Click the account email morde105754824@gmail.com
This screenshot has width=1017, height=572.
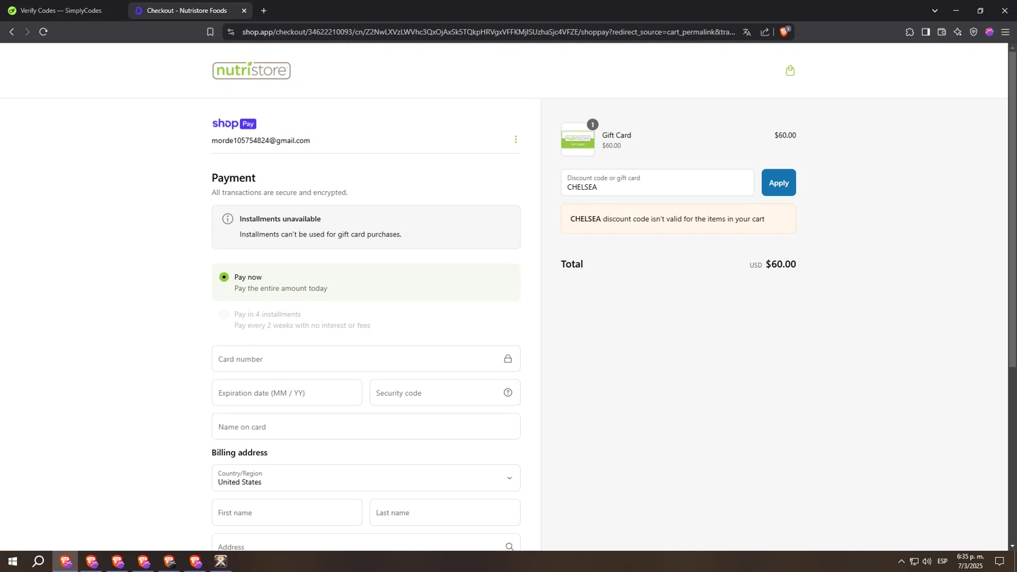(x=261, y=140)
